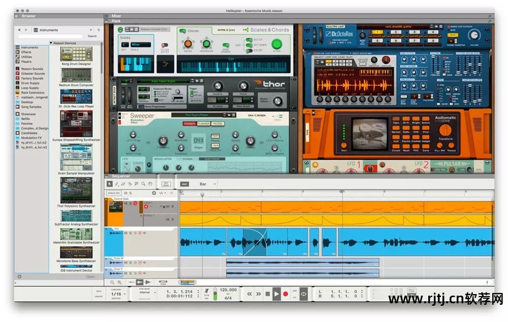This screenshot has height=322, width=508.
Task: Click the Manual Rec button in sequencer
Action: point(113,193)
